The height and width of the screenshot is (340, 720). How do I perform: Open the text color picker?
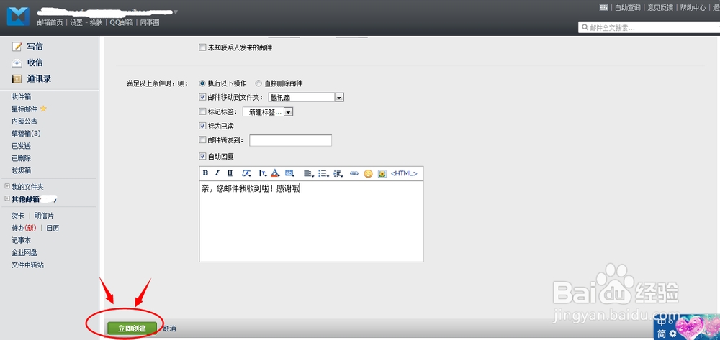click(x=275, y=173)
